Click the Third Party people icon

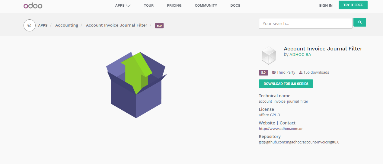(x=274, y=72)
